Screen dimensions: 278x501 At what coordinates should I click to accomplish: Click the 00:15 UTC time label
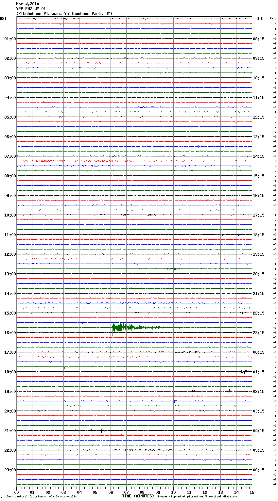[x=259, y=352]
